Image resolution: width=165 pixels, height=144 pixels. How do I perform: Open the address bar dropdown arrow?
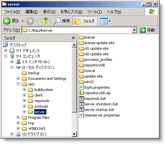click(x=135, y=30)
